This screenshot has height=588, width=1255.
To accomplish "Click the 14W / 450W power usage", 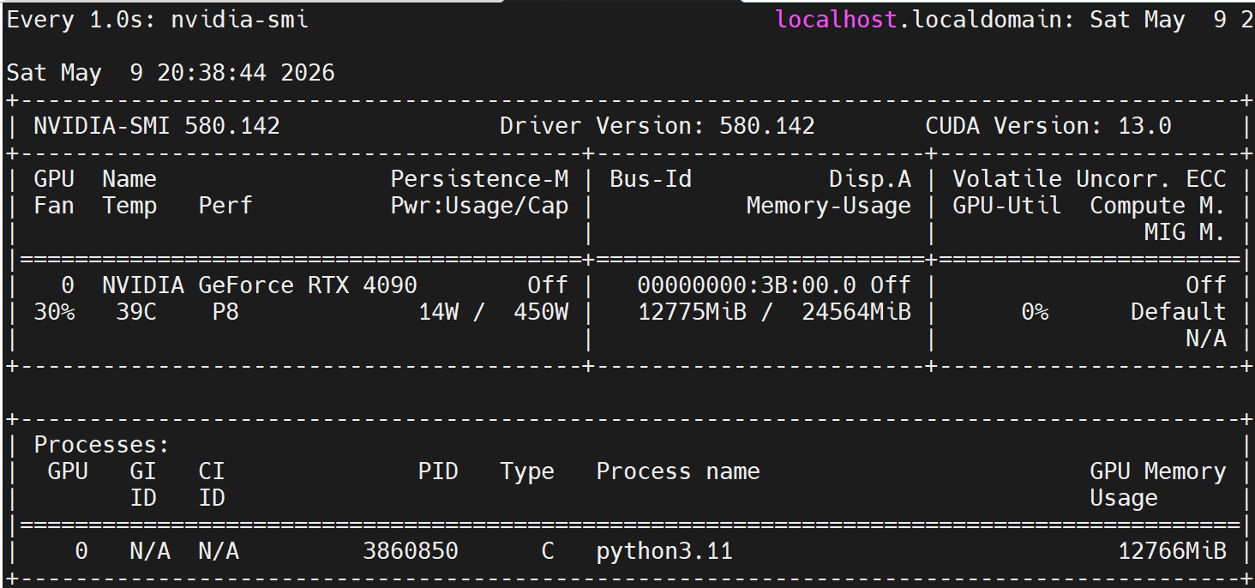I will pyautogui.click(x=494, y=312).
